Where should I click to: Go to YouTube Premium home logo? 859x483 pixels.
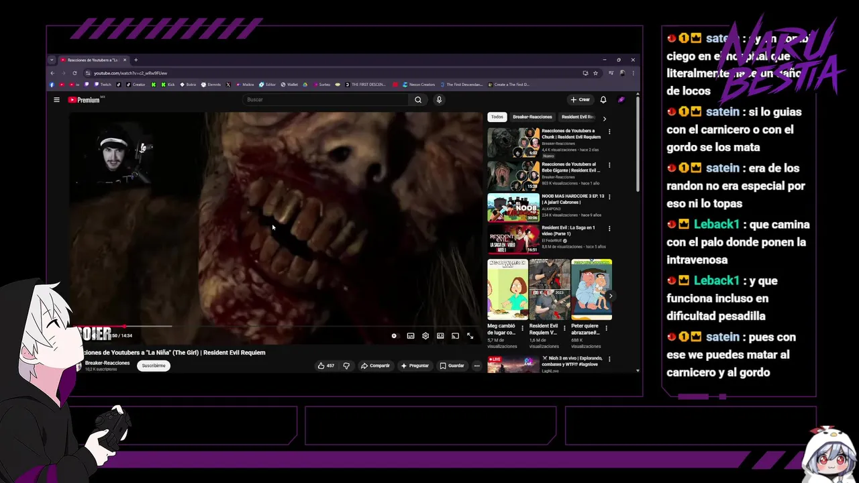[83, 100]
